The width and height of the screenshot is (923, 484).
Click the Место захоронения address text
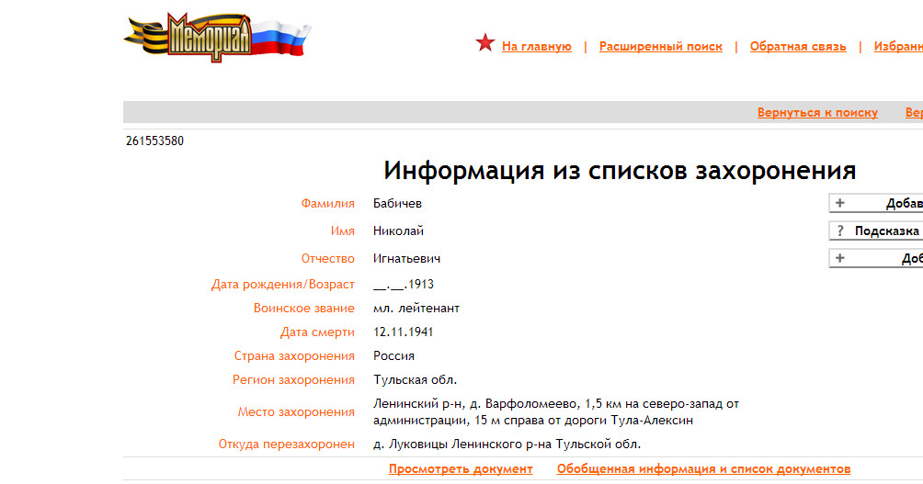click(555, 411)
